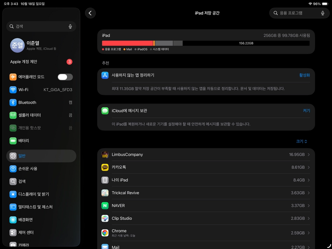Tap the 카카오톡 app icon
This screenshot has width=332, height=249.
click(105, 167)
